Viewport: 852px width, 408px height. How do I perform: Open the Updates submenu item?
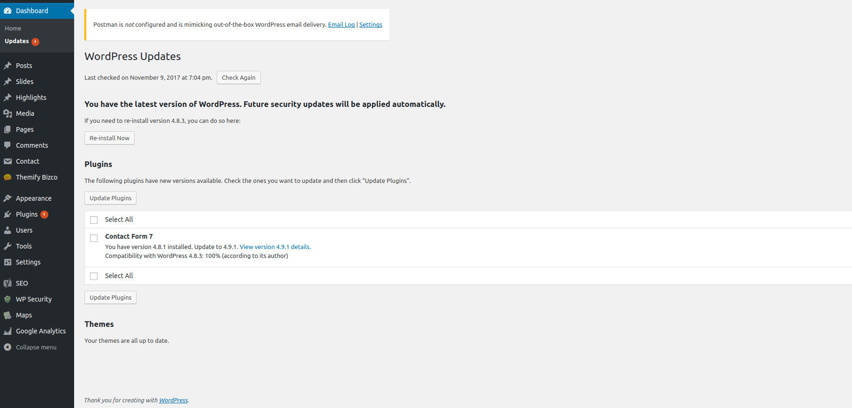coord(17,41)
